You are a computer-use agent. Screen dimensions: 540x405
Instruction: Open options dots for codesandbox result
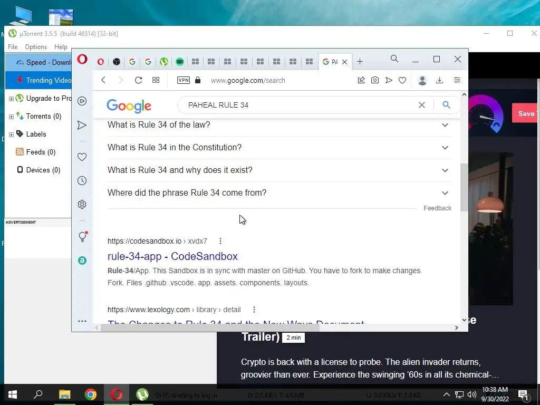click(220, 241)
